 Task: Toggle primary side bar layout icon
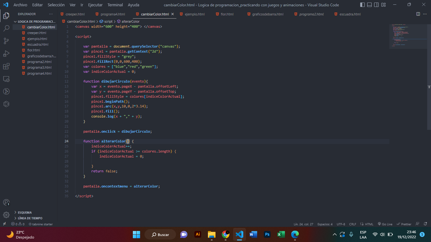[362, 5]
